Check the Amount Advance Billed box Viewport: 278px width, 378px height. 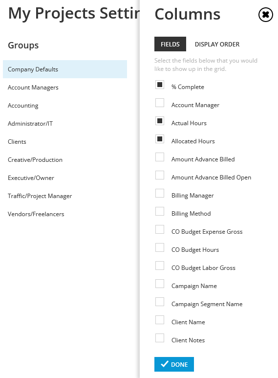point(160,157)
